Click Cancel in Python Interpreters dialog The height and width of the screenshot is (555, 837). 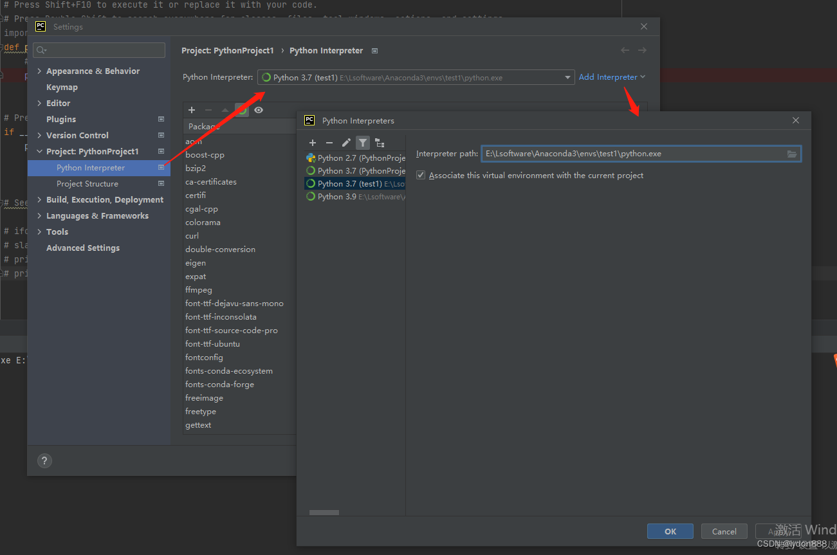724,531
